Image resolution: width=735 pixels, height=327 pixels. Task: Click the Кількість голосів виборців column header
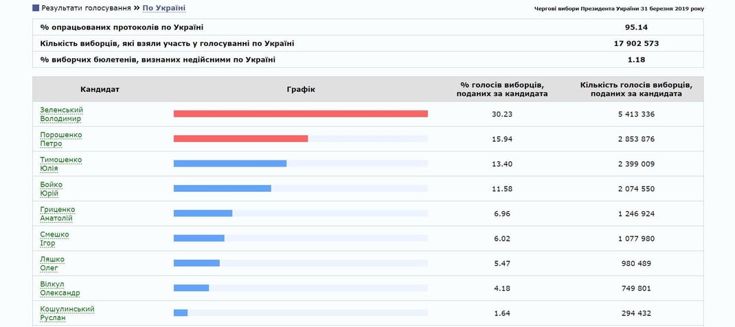636,89
